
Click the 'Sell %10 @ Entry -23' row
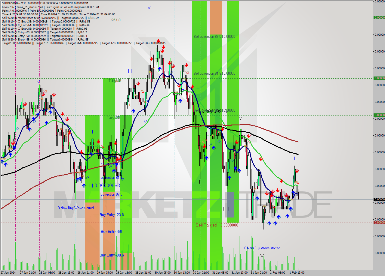(x=45, y=32)
